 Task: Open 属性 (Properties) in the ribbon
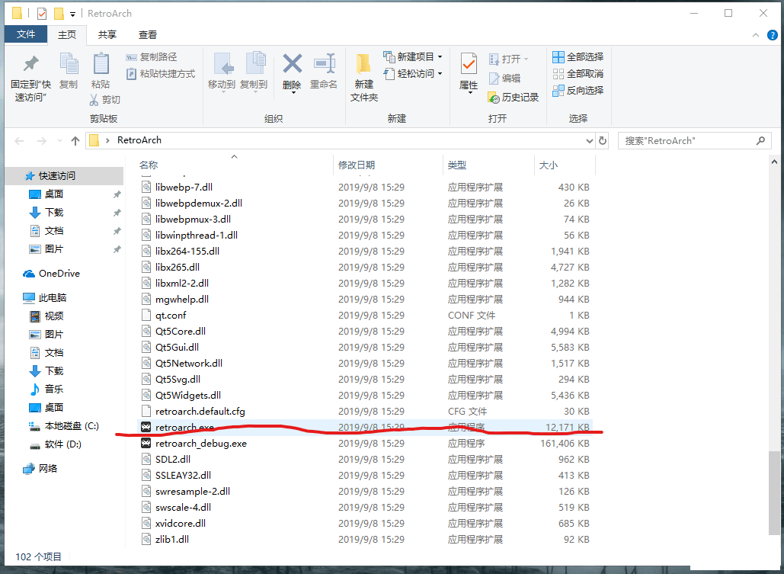coord(469,72)
